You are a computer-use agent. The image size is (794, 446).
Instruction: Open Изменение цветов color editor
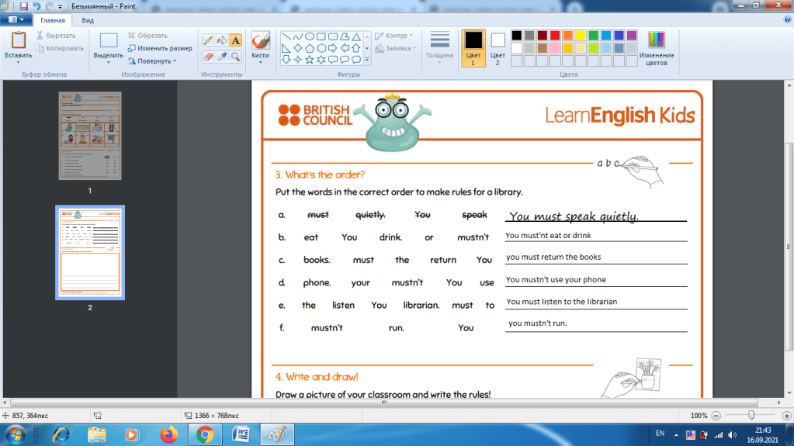(x=656, y=48)
